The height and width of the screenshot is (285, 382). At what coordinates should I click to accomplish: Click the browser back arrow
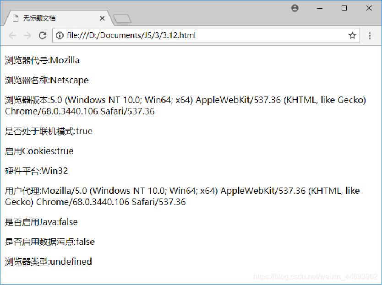click(12, 36)
